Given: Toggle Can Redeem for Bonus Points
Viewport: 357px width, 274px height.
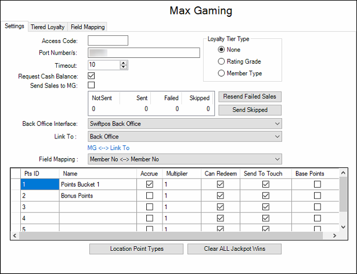Looking at the screenshot, I should pyautogui.click(x=221, y=196).
